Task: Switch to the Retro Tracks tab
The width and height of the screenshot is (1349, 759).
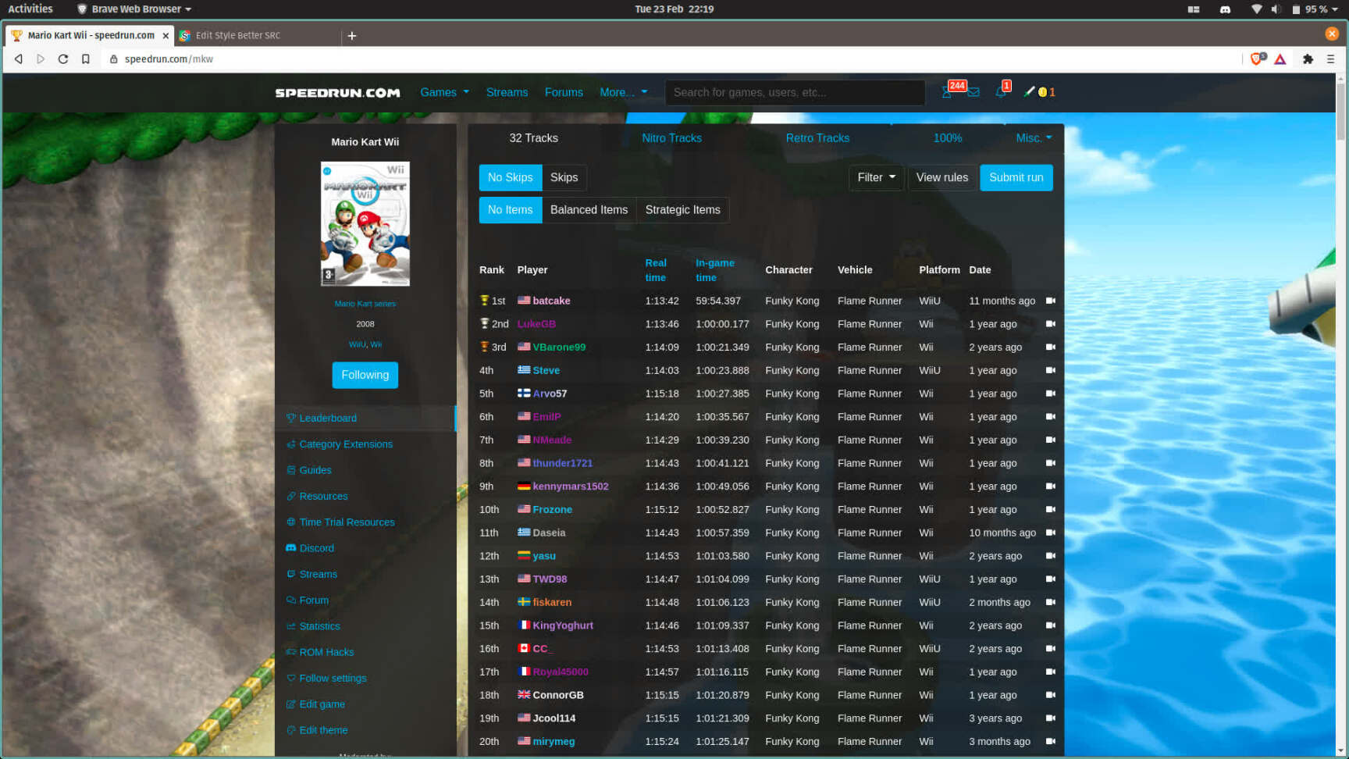Action: click(817, 138)
